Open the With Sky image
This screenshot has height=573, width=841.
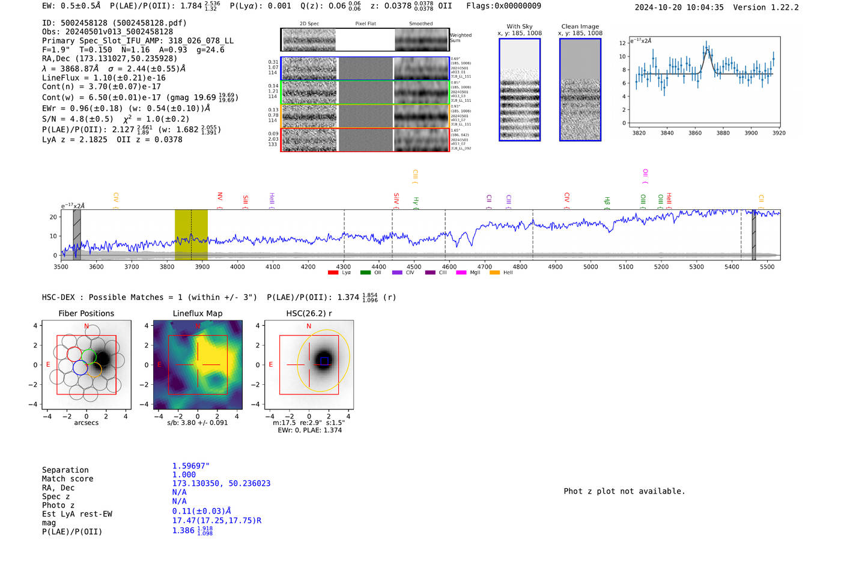(x=520, y=90)
